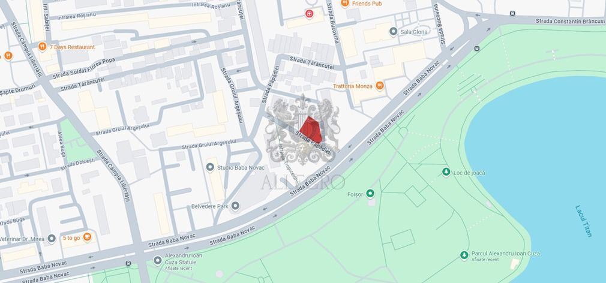Image resolution: width=606 pixels, height=283 pixels.
Task: Click the bus stop icon near Strada Constantin Brâncuși
Action: (x=512, y=13)
